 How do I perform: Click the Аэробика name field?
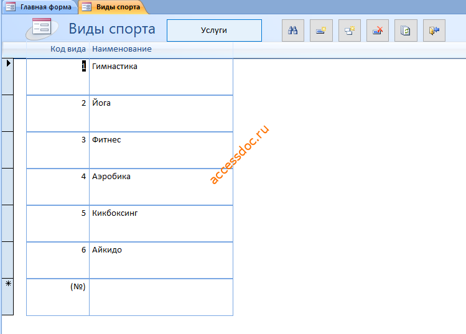tap(161, 187)
